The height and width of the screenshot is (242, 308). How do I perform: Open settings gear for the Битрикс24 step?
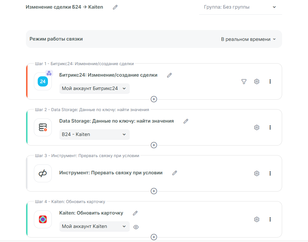pyautogui.click(x=257, y=81)
